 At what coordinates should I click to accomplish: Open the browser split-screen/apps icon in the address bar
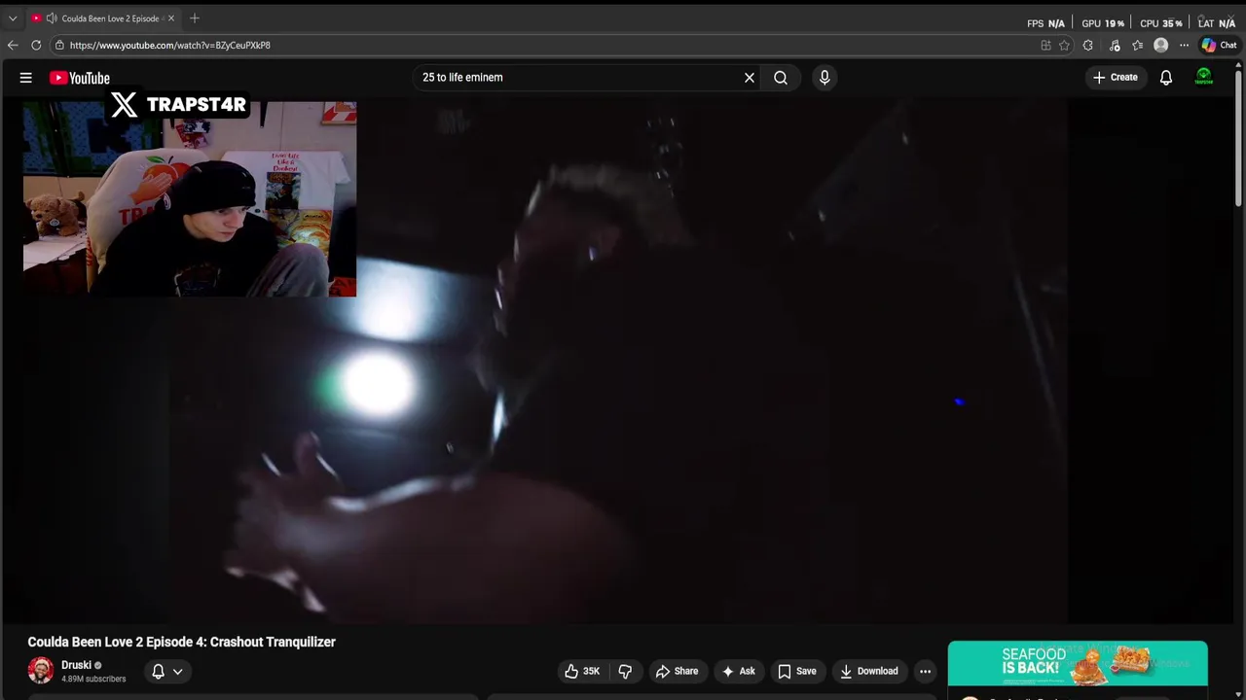pos(1045,45)
